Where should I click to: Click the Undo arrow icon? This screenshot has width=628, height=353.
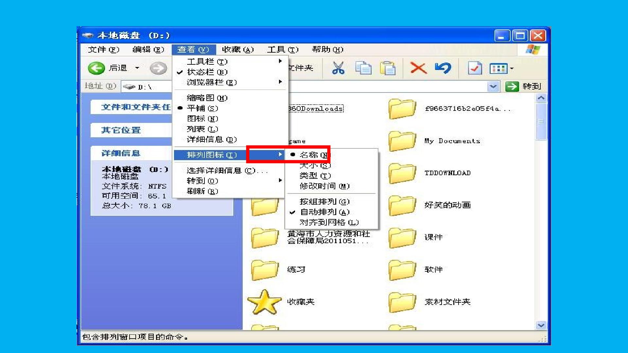click(x=443, y=68)
